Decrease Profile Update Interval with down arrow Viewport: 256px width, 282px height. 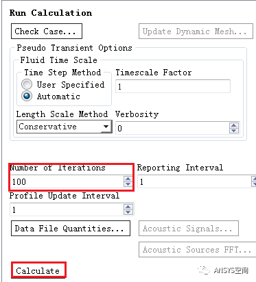tap(128, 212)
